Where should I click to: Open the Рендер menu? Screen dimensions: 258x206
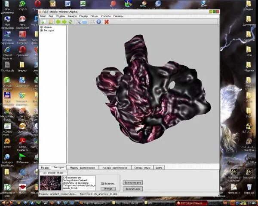[x=83, y=16]
